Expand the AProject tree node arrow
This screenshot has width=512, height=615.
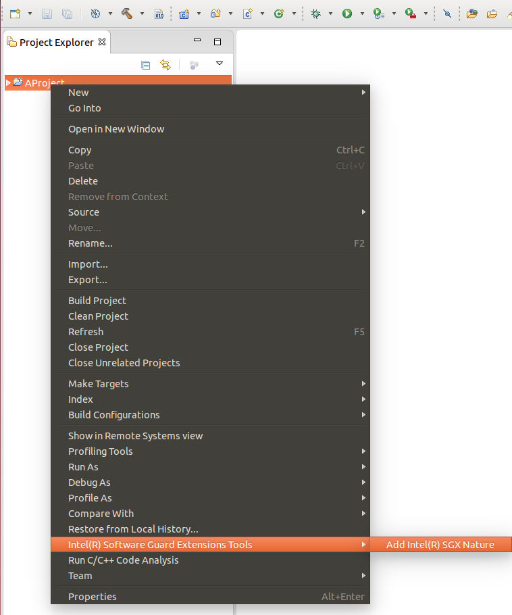coord(9,82)
